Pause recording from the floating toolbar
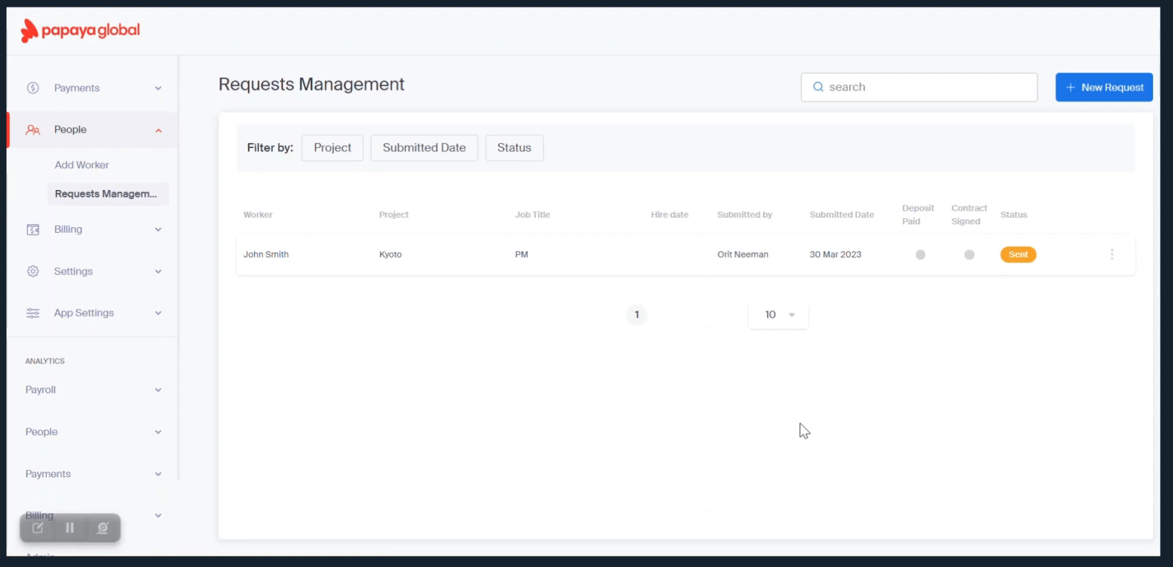The image size is (1173, 567). (x=70, y=528)
